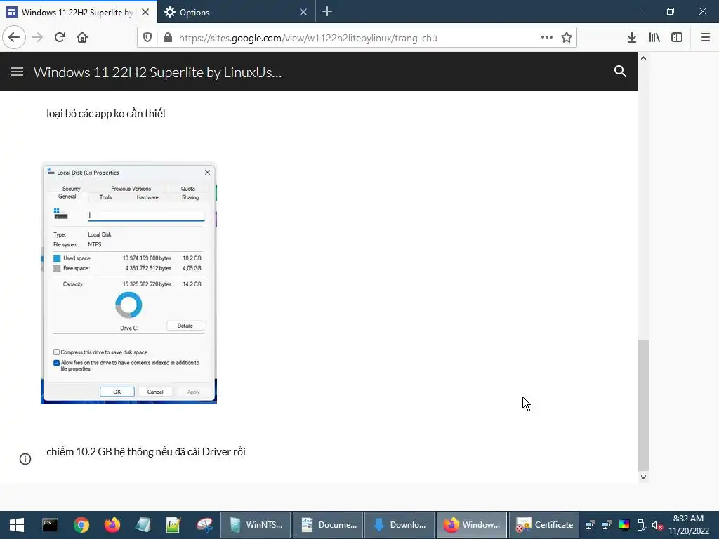Switch to the Downlo... taskbar window

(x=400, y=525)
